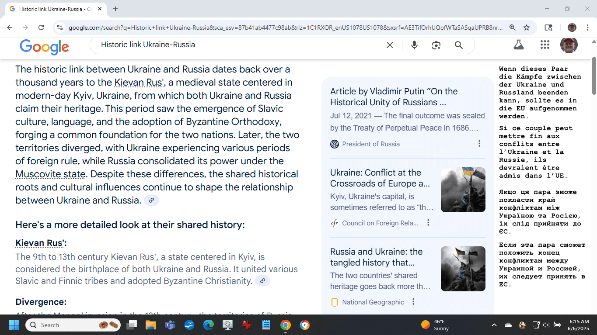Viewport: 597px width, 335px height.
Task: Bookmark this page with star icon
Action: 527,28
